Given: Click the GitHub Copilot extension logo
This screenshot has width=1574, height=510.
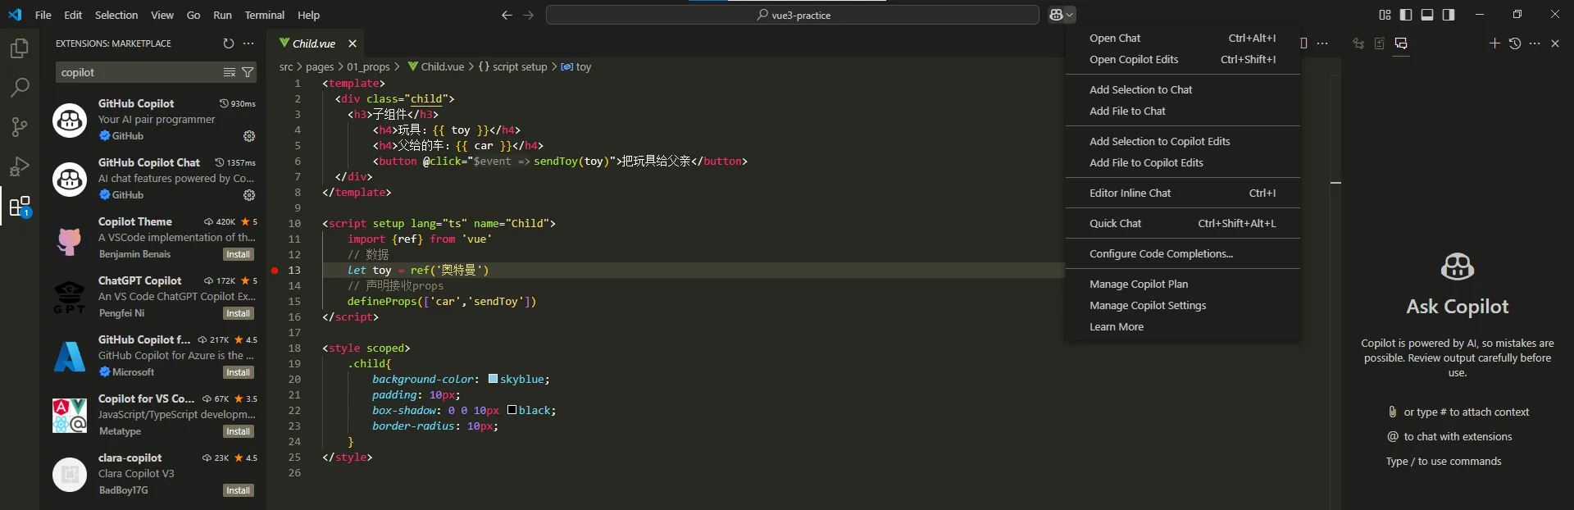Looking at the screenshot, I should click(x=70, y=120).
